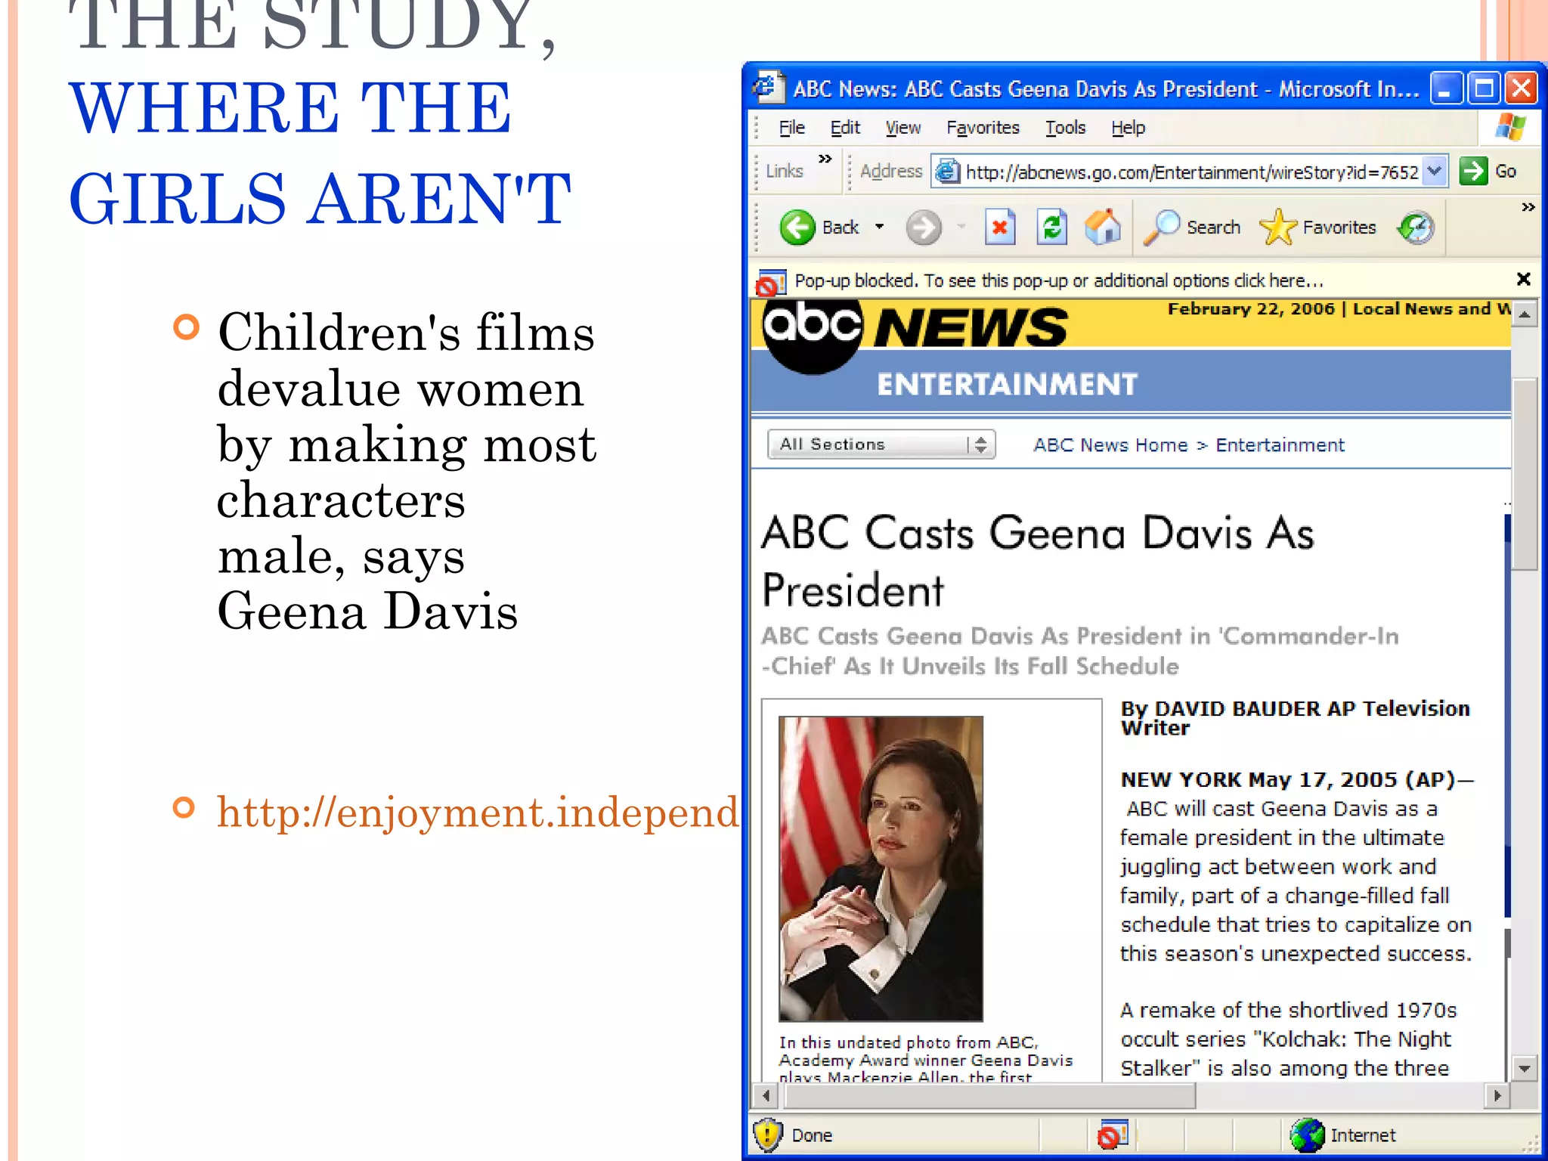Close the pop-up blocked information bar
Screen dimensions: 1548x1161
click(1524, 279)
